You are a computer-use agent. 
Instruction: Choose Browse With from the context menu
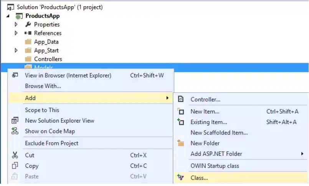[x=43, y=86]
